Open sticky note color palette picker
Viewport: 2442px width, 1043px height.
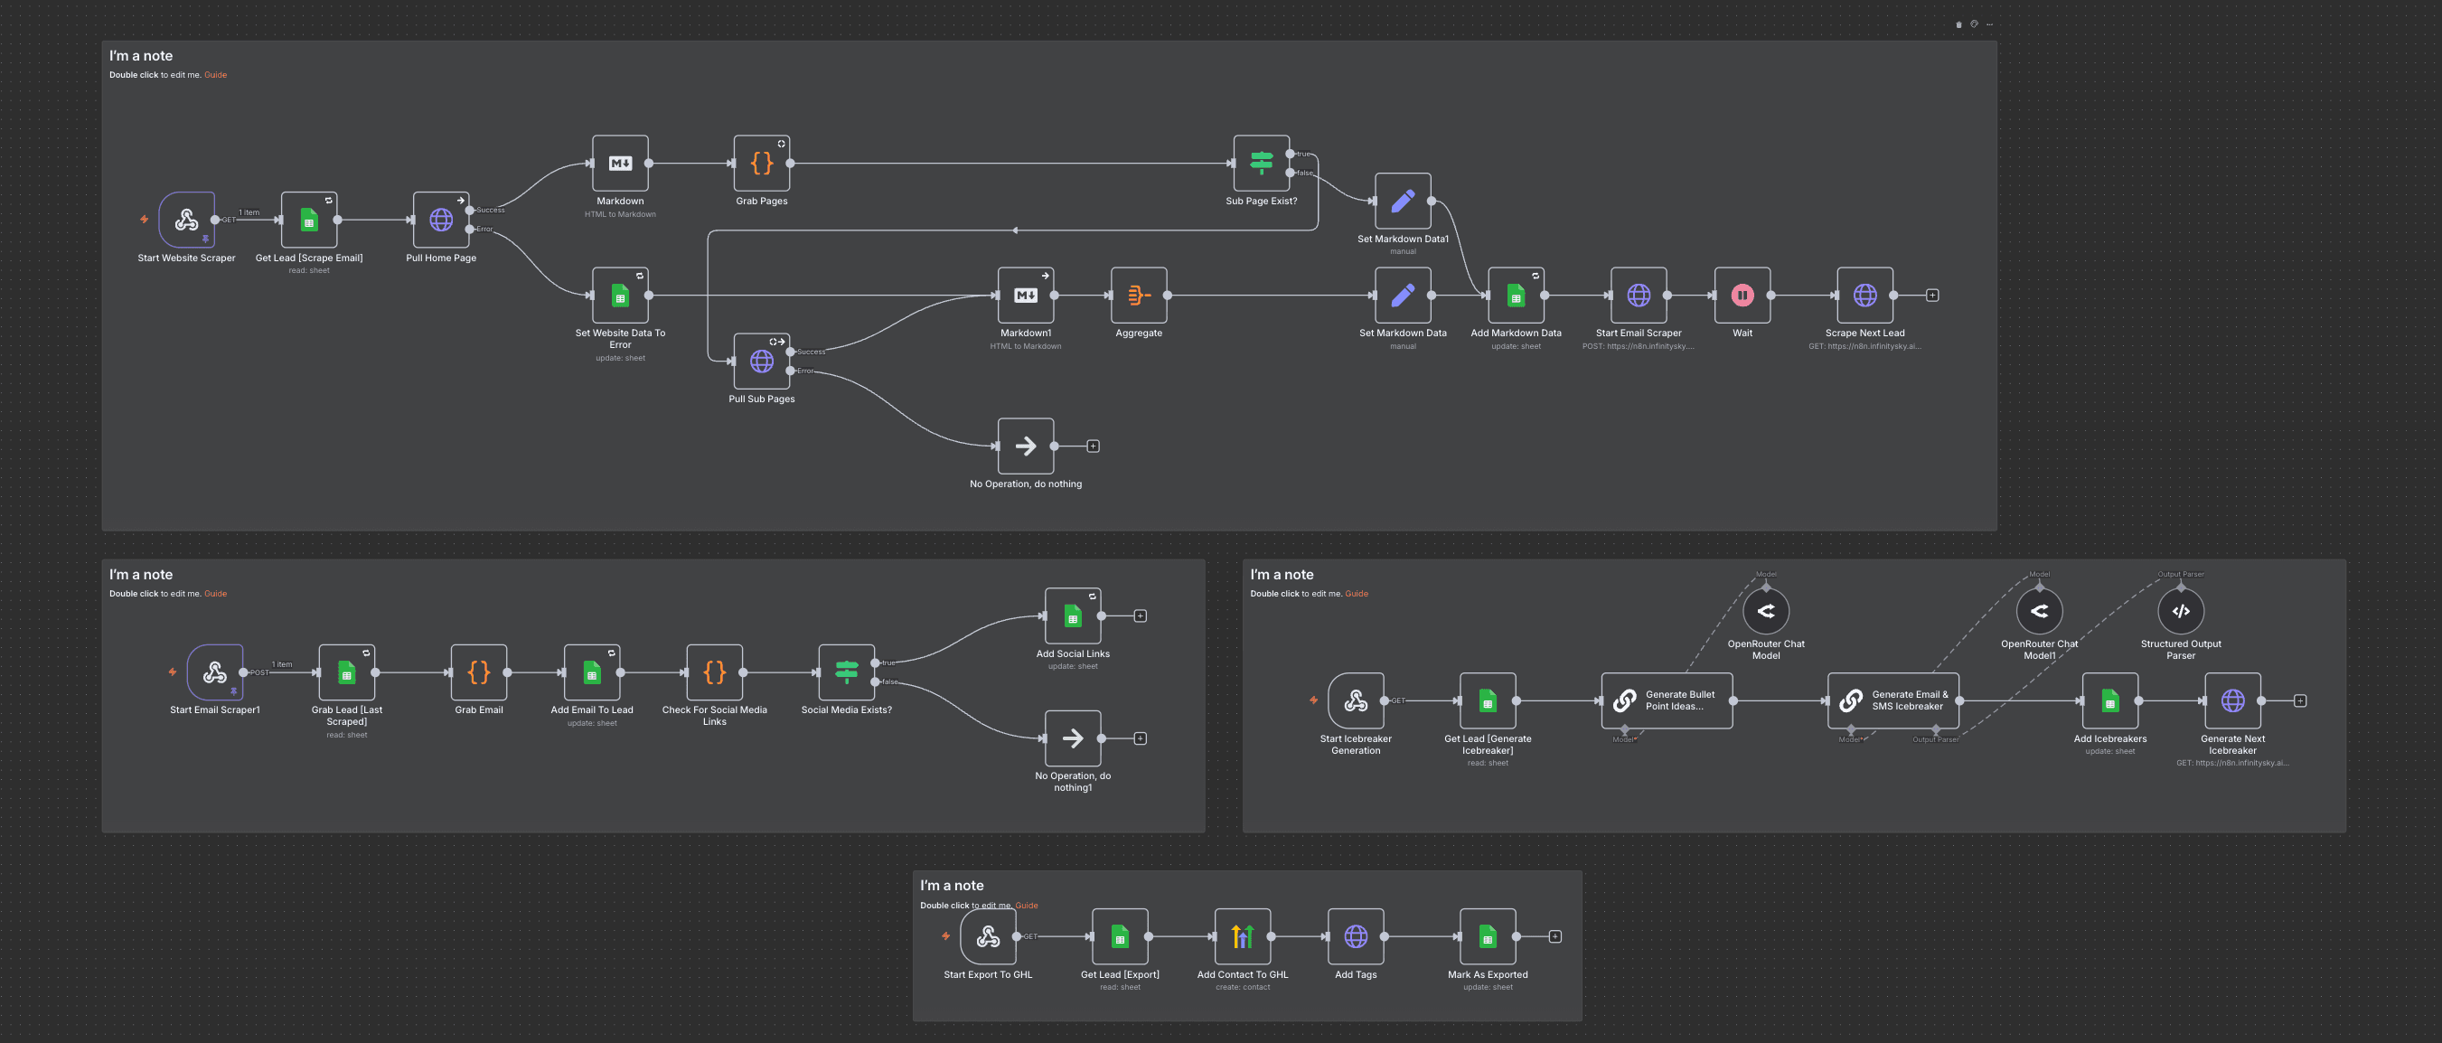point(1974,24)
